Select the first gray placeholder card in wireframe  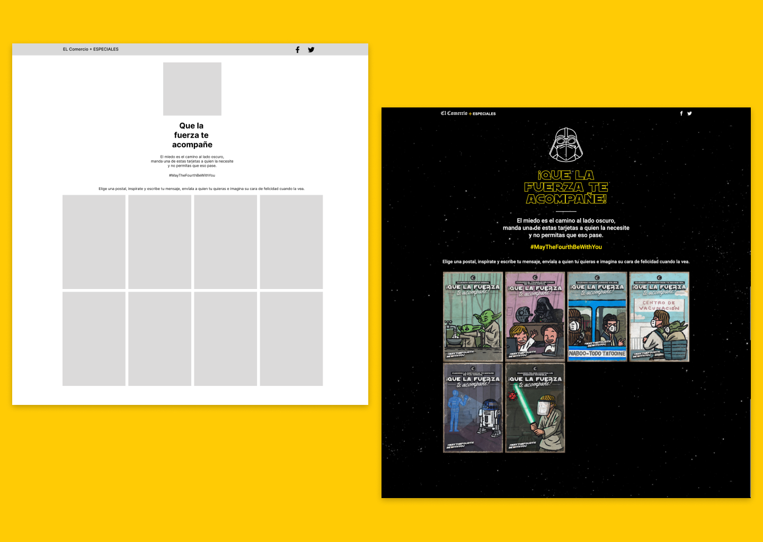[94, 242]
